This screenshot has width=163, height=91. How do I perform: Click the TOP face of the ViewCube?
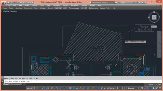click(x=154, y=17)
